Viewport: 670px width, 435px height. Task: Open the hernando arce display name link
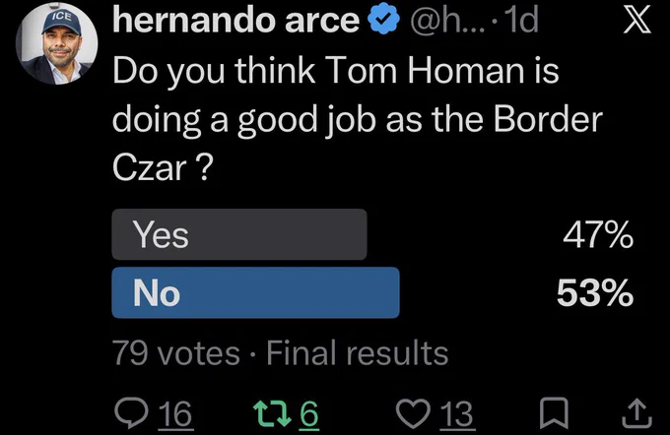(235, 20)
